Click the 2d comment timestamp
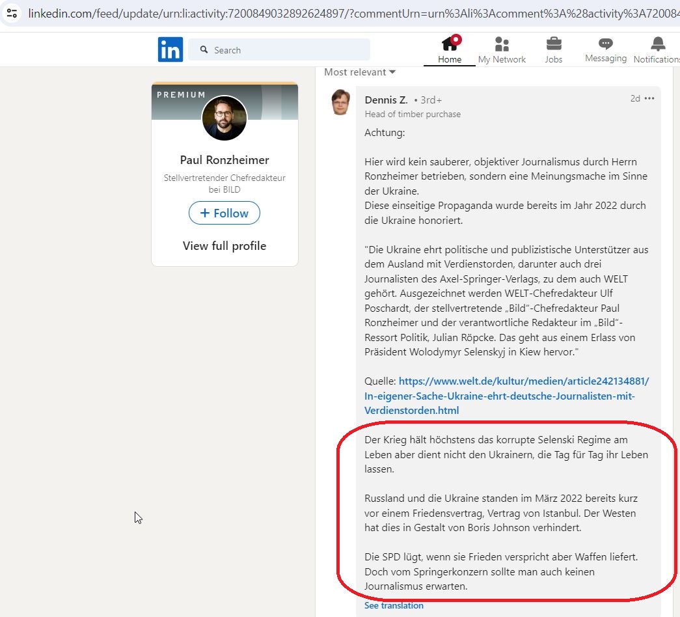680x617 pixels. (x=635, y=98)
